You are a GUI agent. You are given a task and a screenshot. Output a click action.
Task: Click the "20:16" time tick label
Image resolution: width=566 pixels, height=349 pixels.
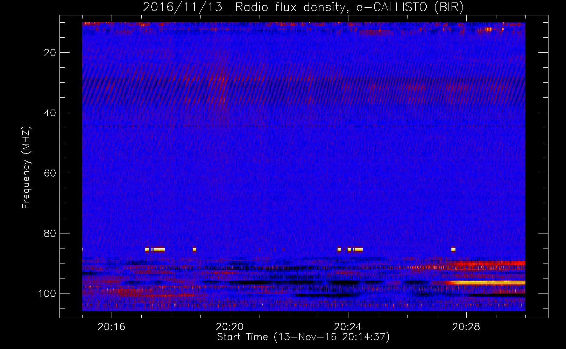click(112, 327)
